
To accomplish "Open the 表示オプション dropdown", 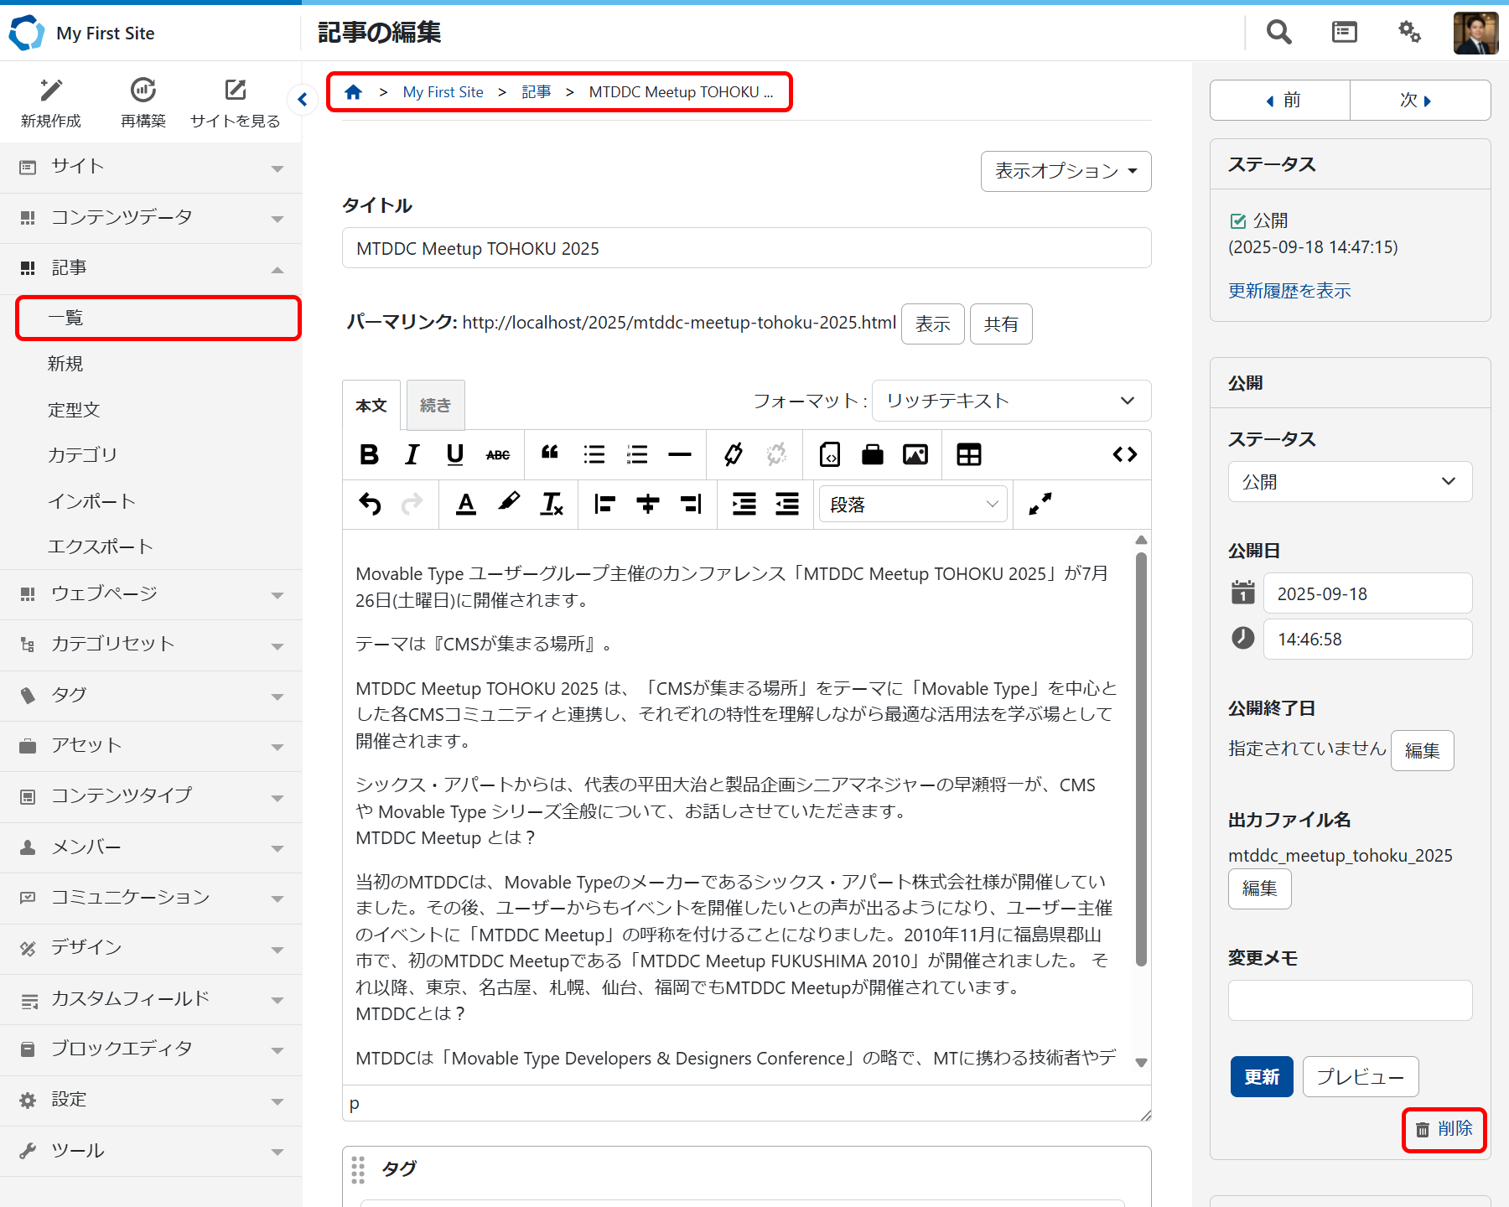I will 1066,171.
